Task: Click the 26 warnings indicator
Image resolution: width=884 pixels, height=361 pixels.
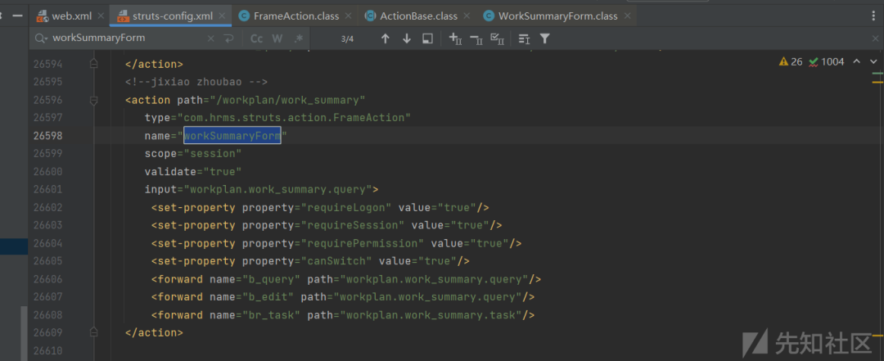Action: [791, 61]
